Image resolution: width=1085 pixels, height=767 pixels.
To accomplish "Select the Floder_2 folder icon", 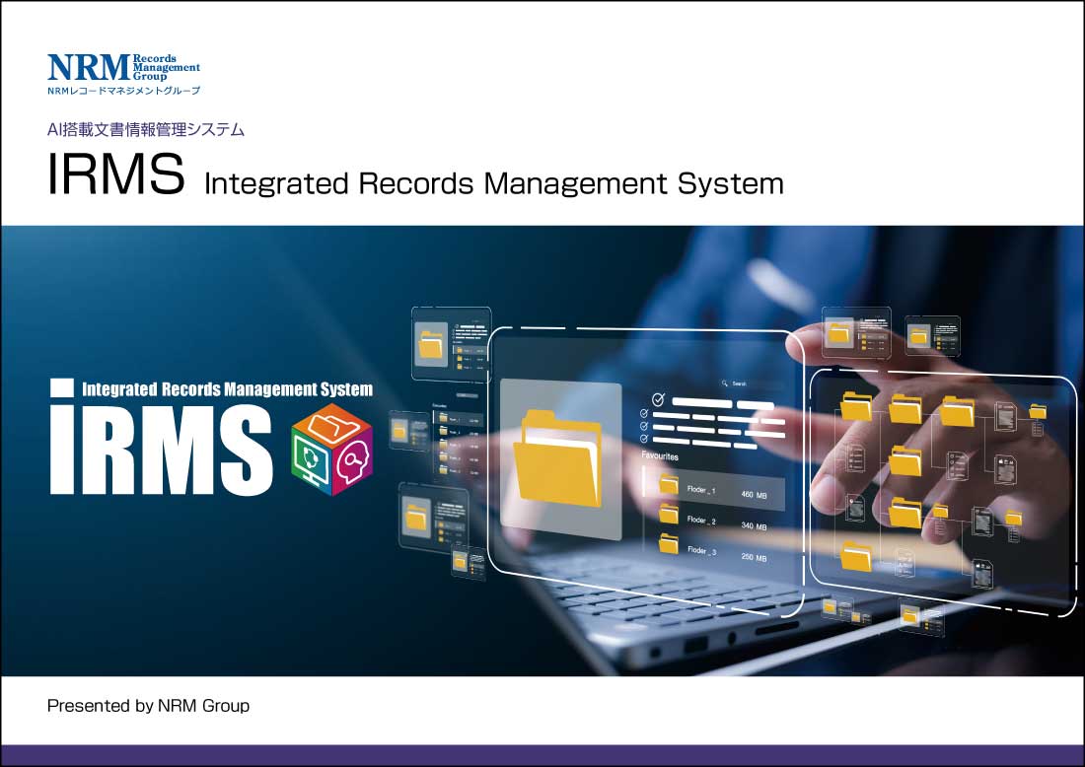I will coord(669,514).
